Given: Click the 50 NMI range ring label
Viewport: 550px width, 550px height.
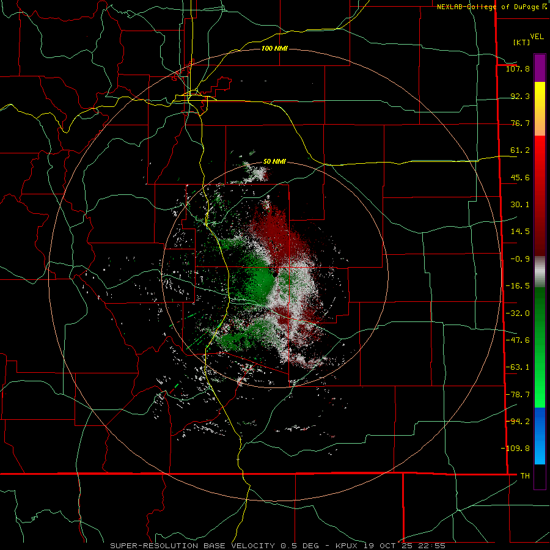Looking at the screenshot, I should click(274, 162).
